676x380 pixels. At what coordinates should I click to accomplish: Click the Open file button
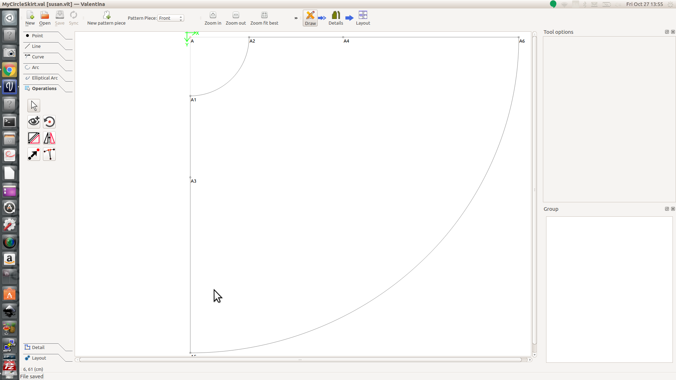point(45,18)
